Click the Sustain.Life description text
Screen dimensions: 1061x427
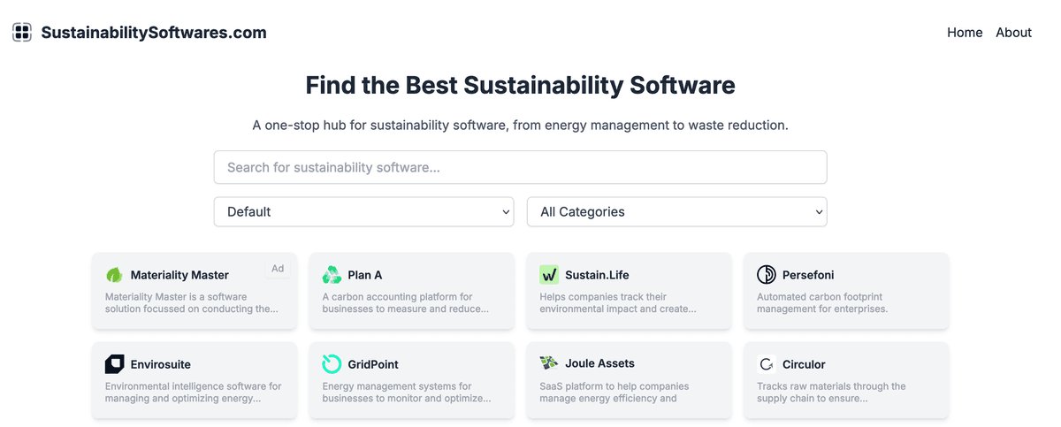click(x=618, y=303)
